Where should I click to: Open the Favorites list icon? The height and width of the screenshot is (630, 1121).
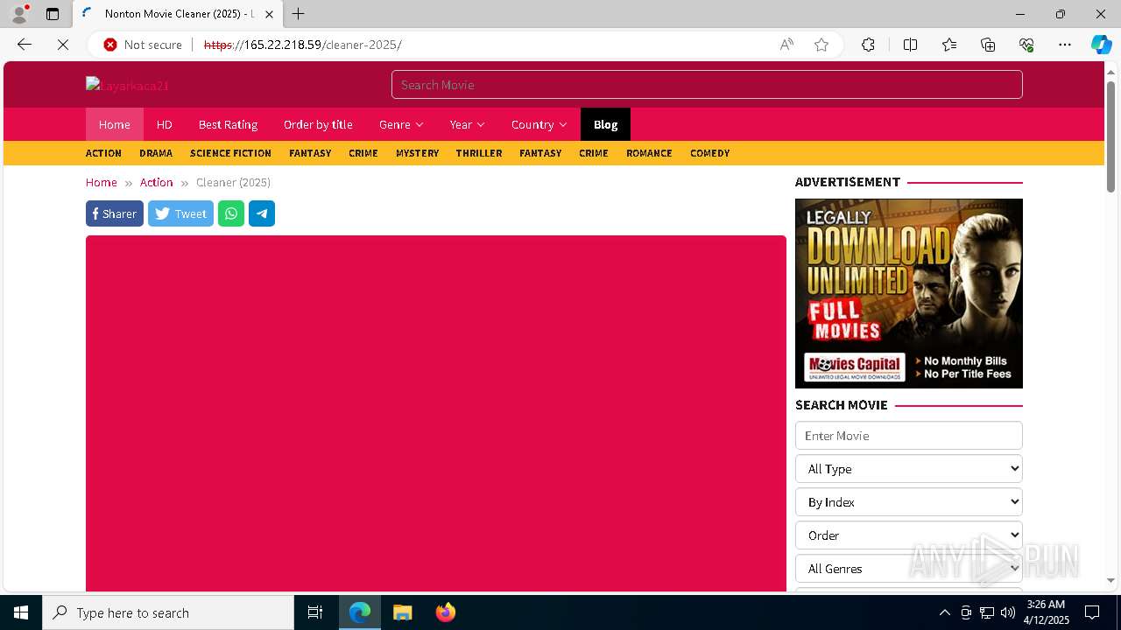949,45
